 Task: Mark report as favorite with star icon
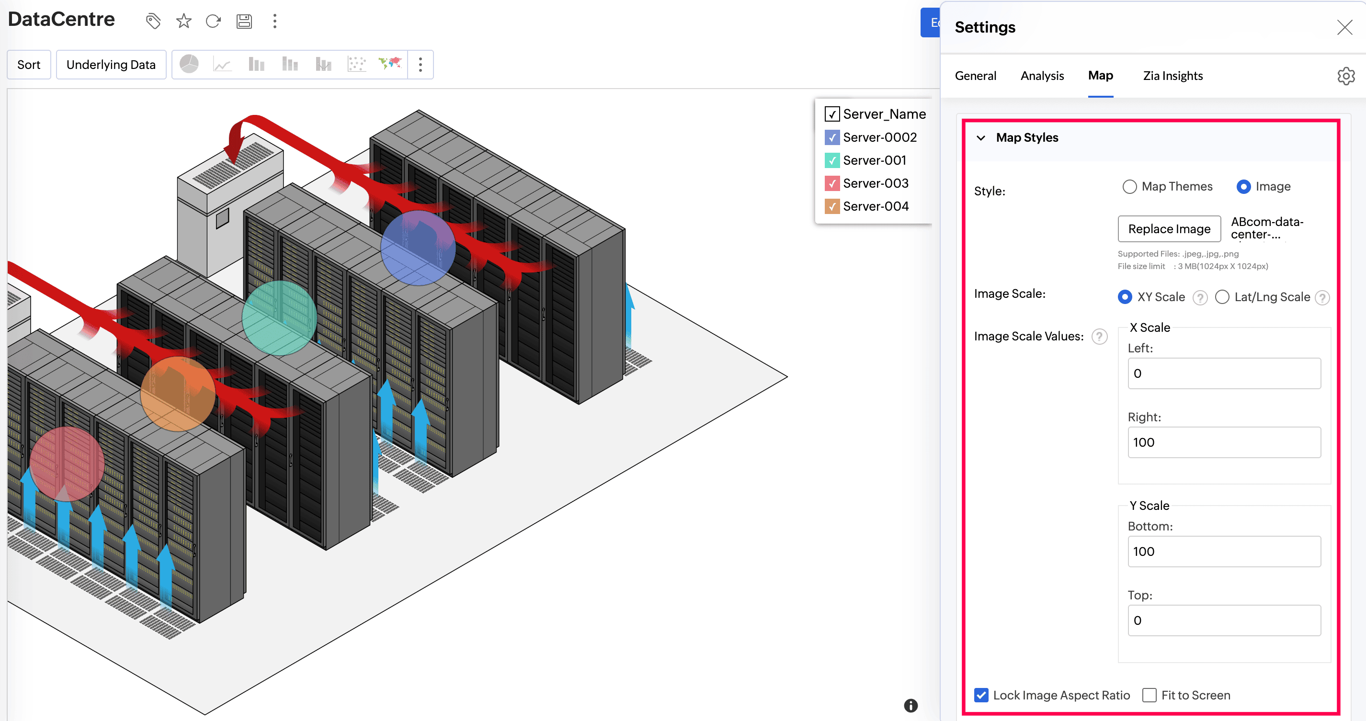(183, 21)
